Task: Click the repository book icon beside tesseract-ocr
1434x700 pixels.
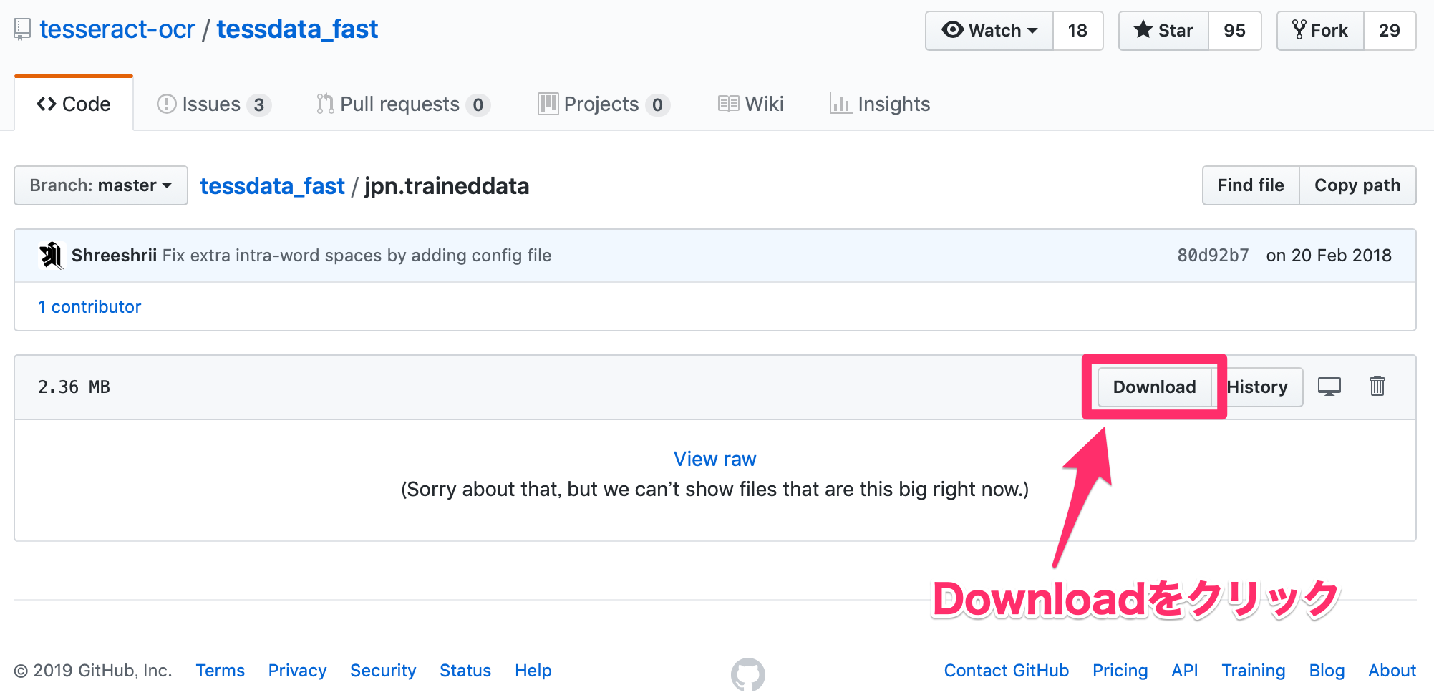Action: coord(22,29)
